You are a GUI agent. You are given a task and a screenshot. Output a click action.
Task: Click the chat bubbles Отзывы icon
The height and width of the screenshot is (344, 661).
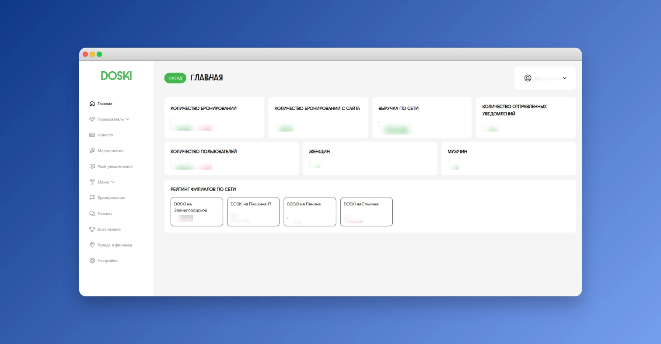coord(92,214)
